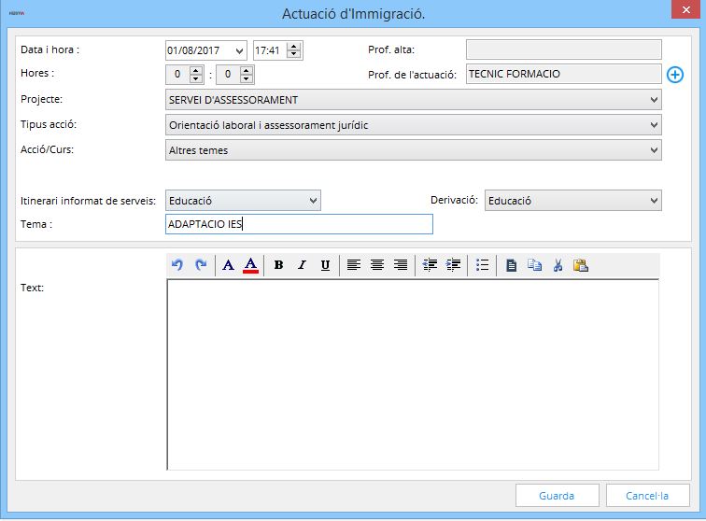Increase the time with the up stepper
The width and height of the screenshot is (706, 521).
[294, 46]
